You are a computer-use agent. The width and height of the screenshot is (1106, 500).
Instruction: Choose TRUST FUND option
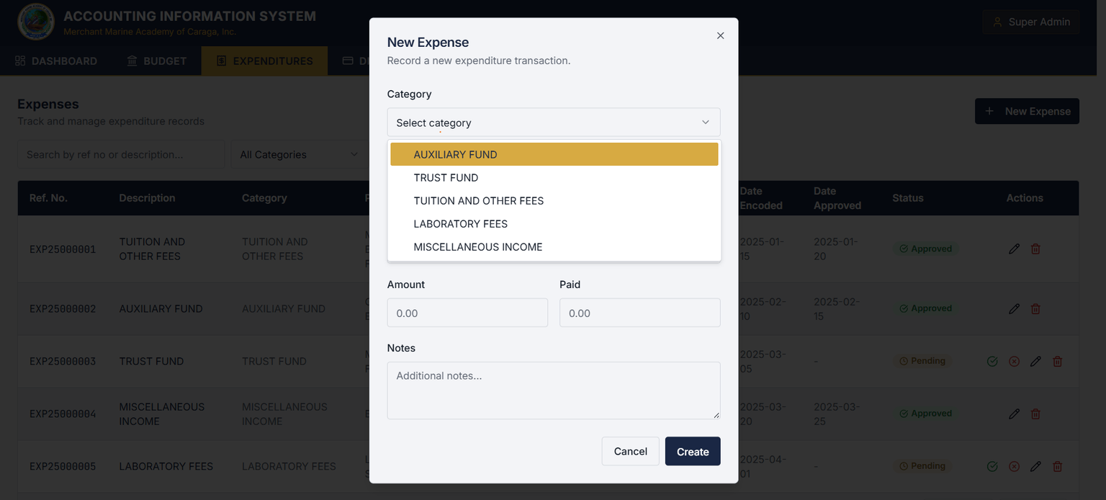tap(554, 177)
